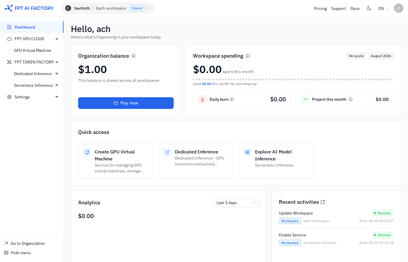Open the Dedicated Inference quick access card

(x=196, y=161)
